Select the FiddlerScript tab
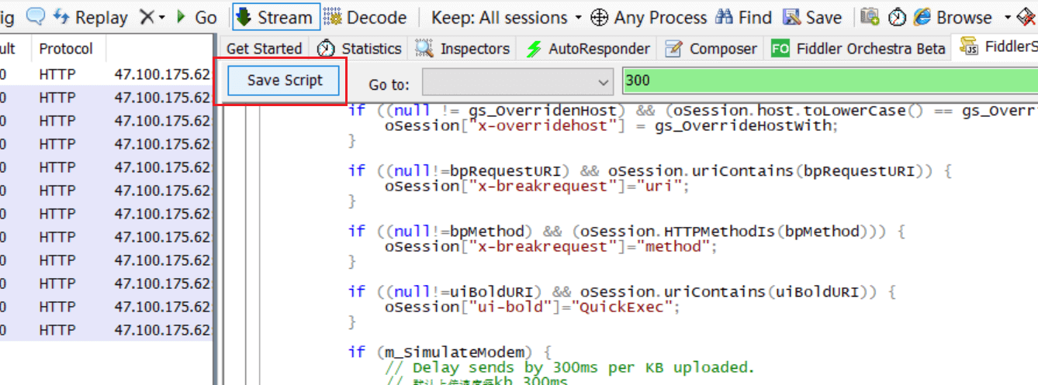 tap(997, 48)
